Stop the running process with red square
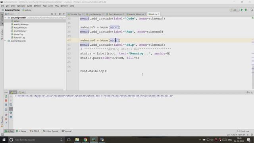254x143 pixels. click(x=6, y=100)
